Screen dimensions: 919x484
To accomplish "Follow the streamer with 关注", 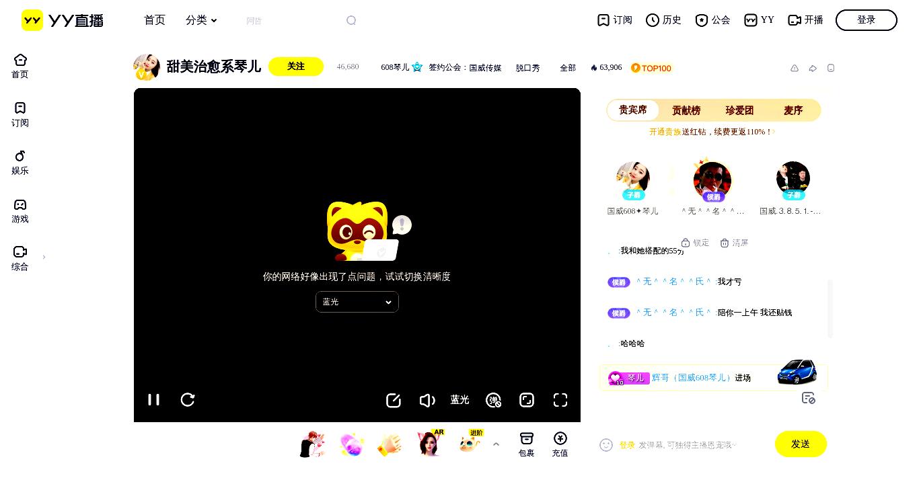I will pos(296,67).
